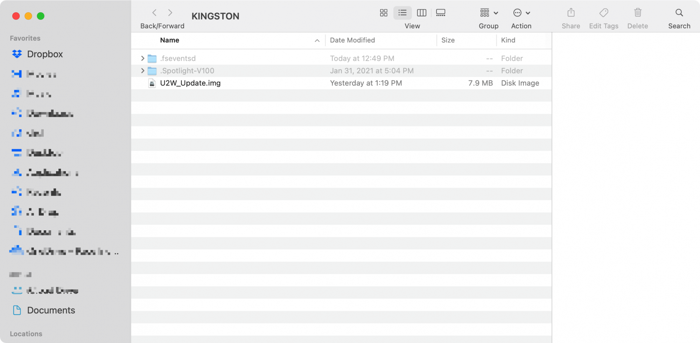This screenshot has width=700, height=343.
Task: Sort files by Date Modified column
Action: (352, 40)
